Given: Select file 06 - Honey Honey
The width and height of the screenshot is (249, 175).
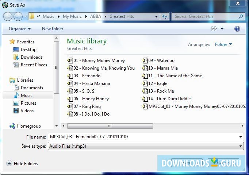Looking at the screenshot, I should coord(88,98).
